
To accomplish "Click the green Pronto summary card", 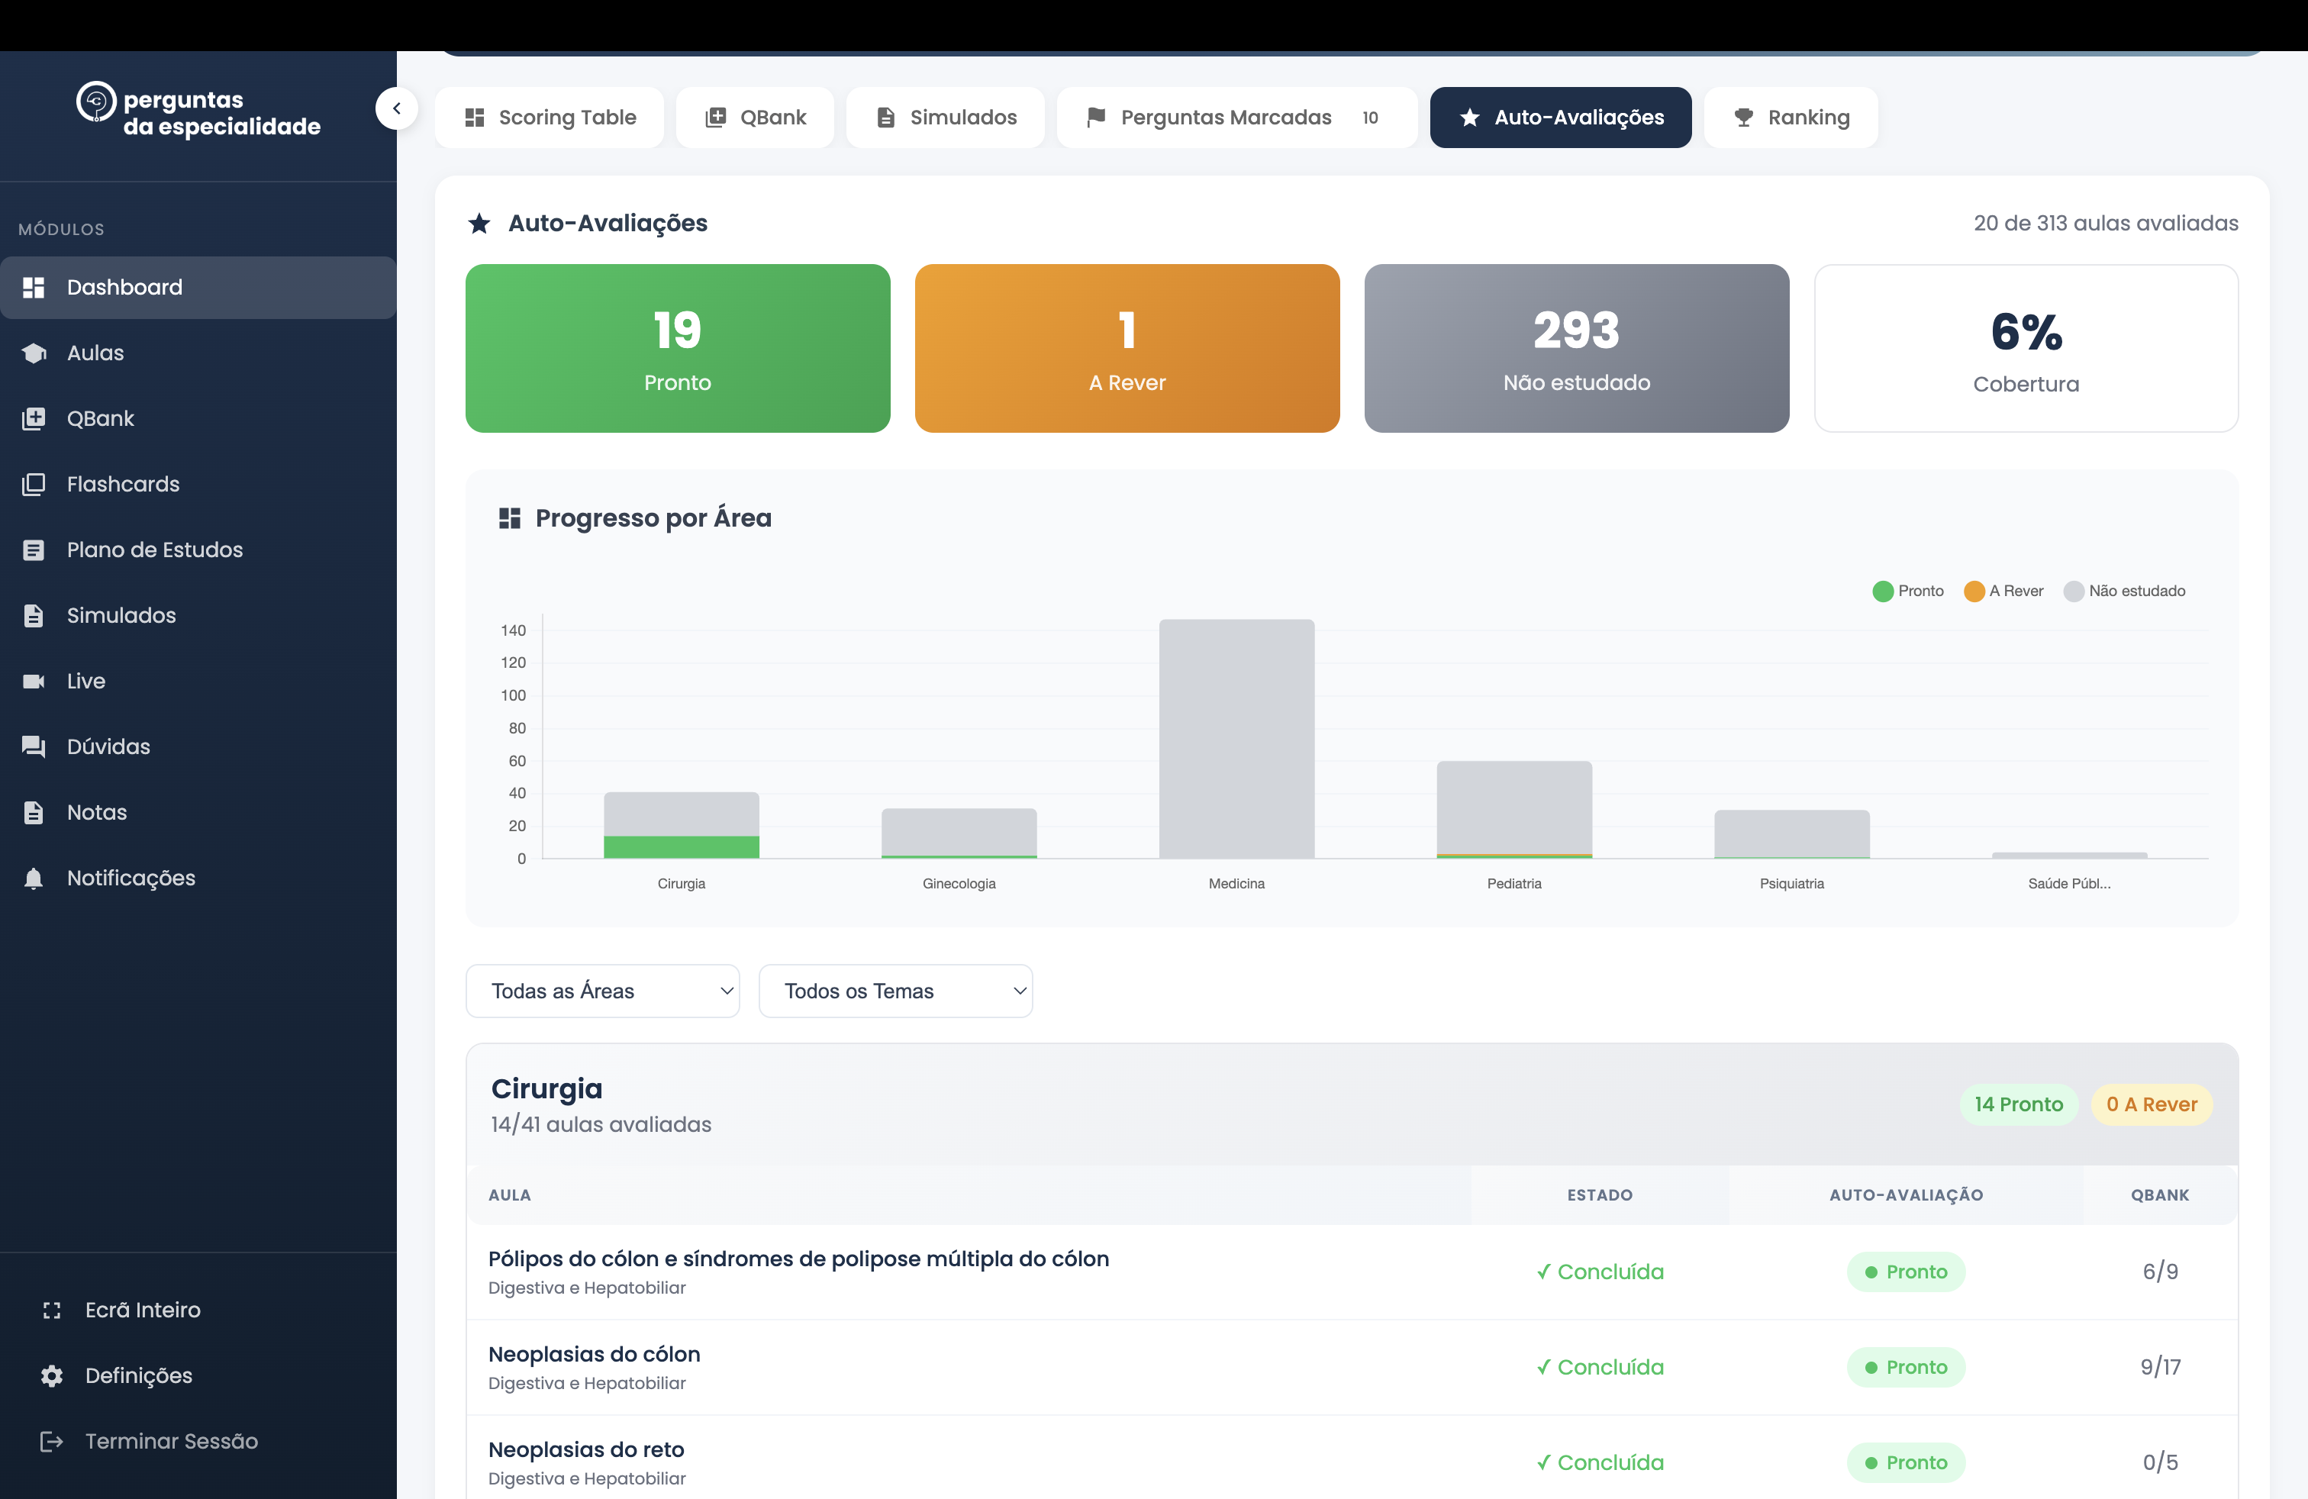I will pos(677,348).
